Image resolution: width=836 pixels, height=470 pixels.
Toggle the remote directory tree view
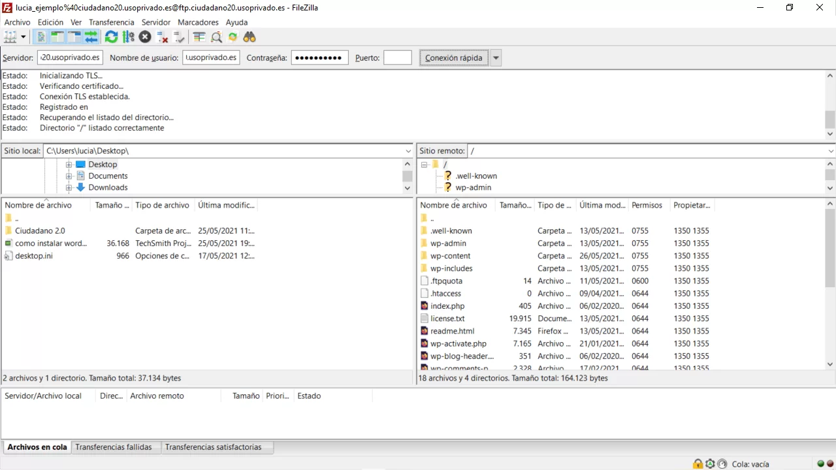pos(74,37)
